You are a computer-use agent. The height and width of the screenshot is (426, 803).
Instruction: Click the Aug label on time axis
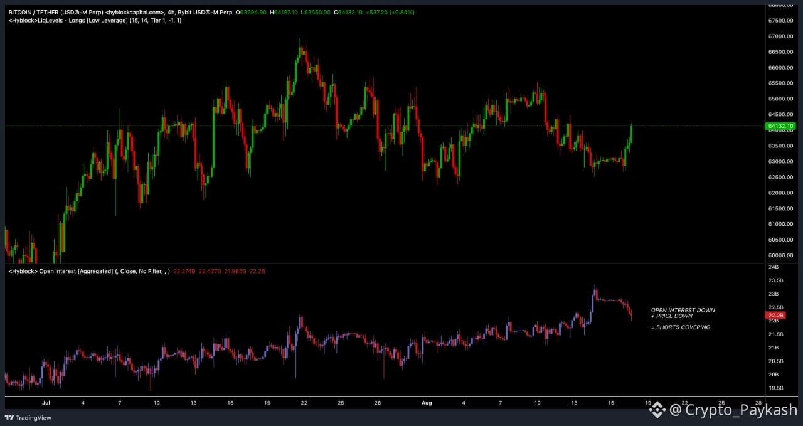(x=427, y=402)
